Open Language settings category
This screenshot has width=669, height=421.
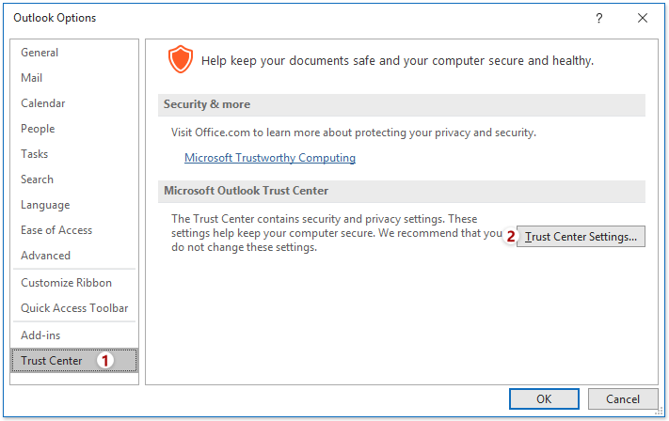coord(45,205)
